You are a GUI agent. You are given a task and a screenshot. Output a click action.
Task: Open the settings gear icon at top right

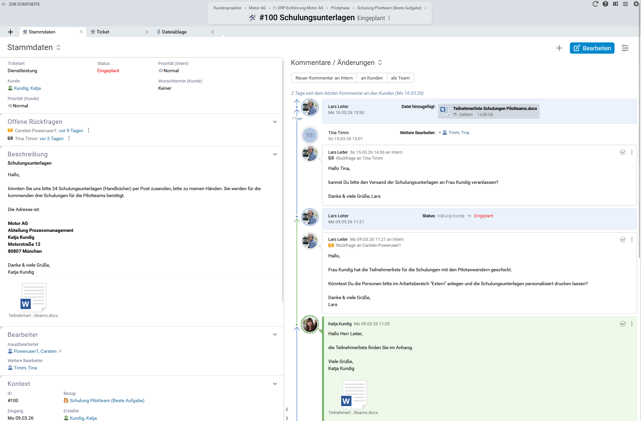[636, 4]
